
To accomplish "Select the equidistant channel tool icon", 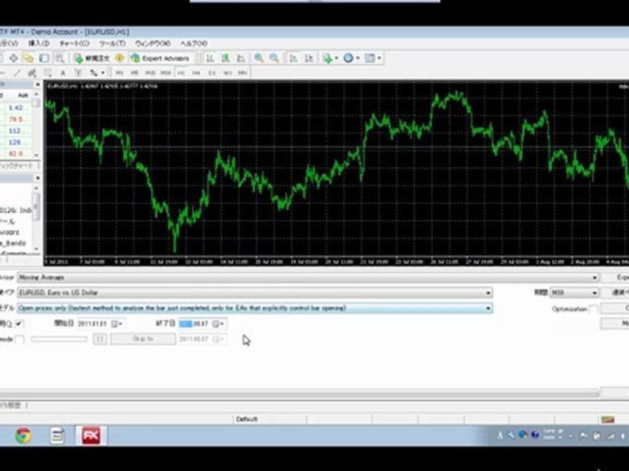I will [32, 73].
